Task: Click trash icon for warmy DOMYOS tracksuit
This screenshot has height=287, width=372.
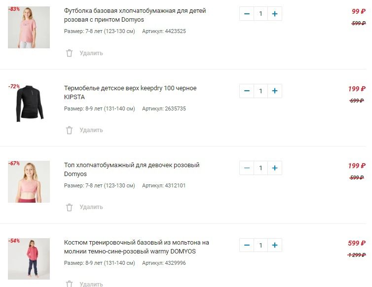Action: point(70,284)
